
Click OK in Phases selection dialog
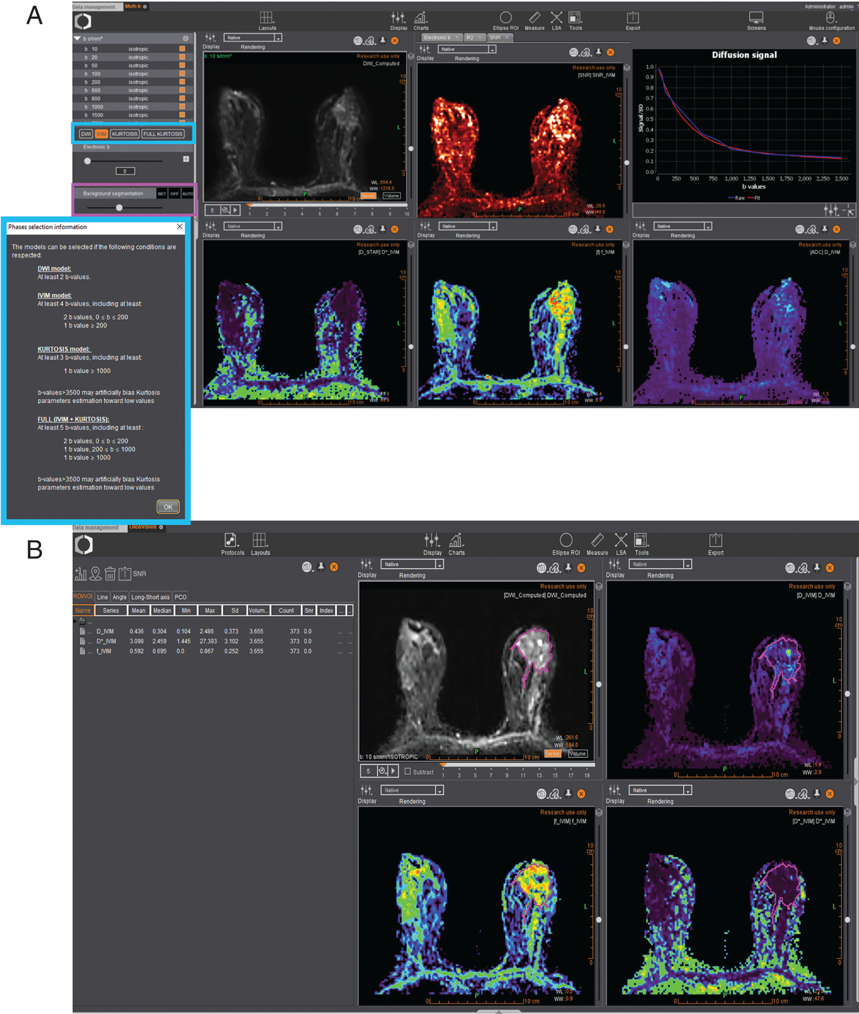[x=168, y=507]
